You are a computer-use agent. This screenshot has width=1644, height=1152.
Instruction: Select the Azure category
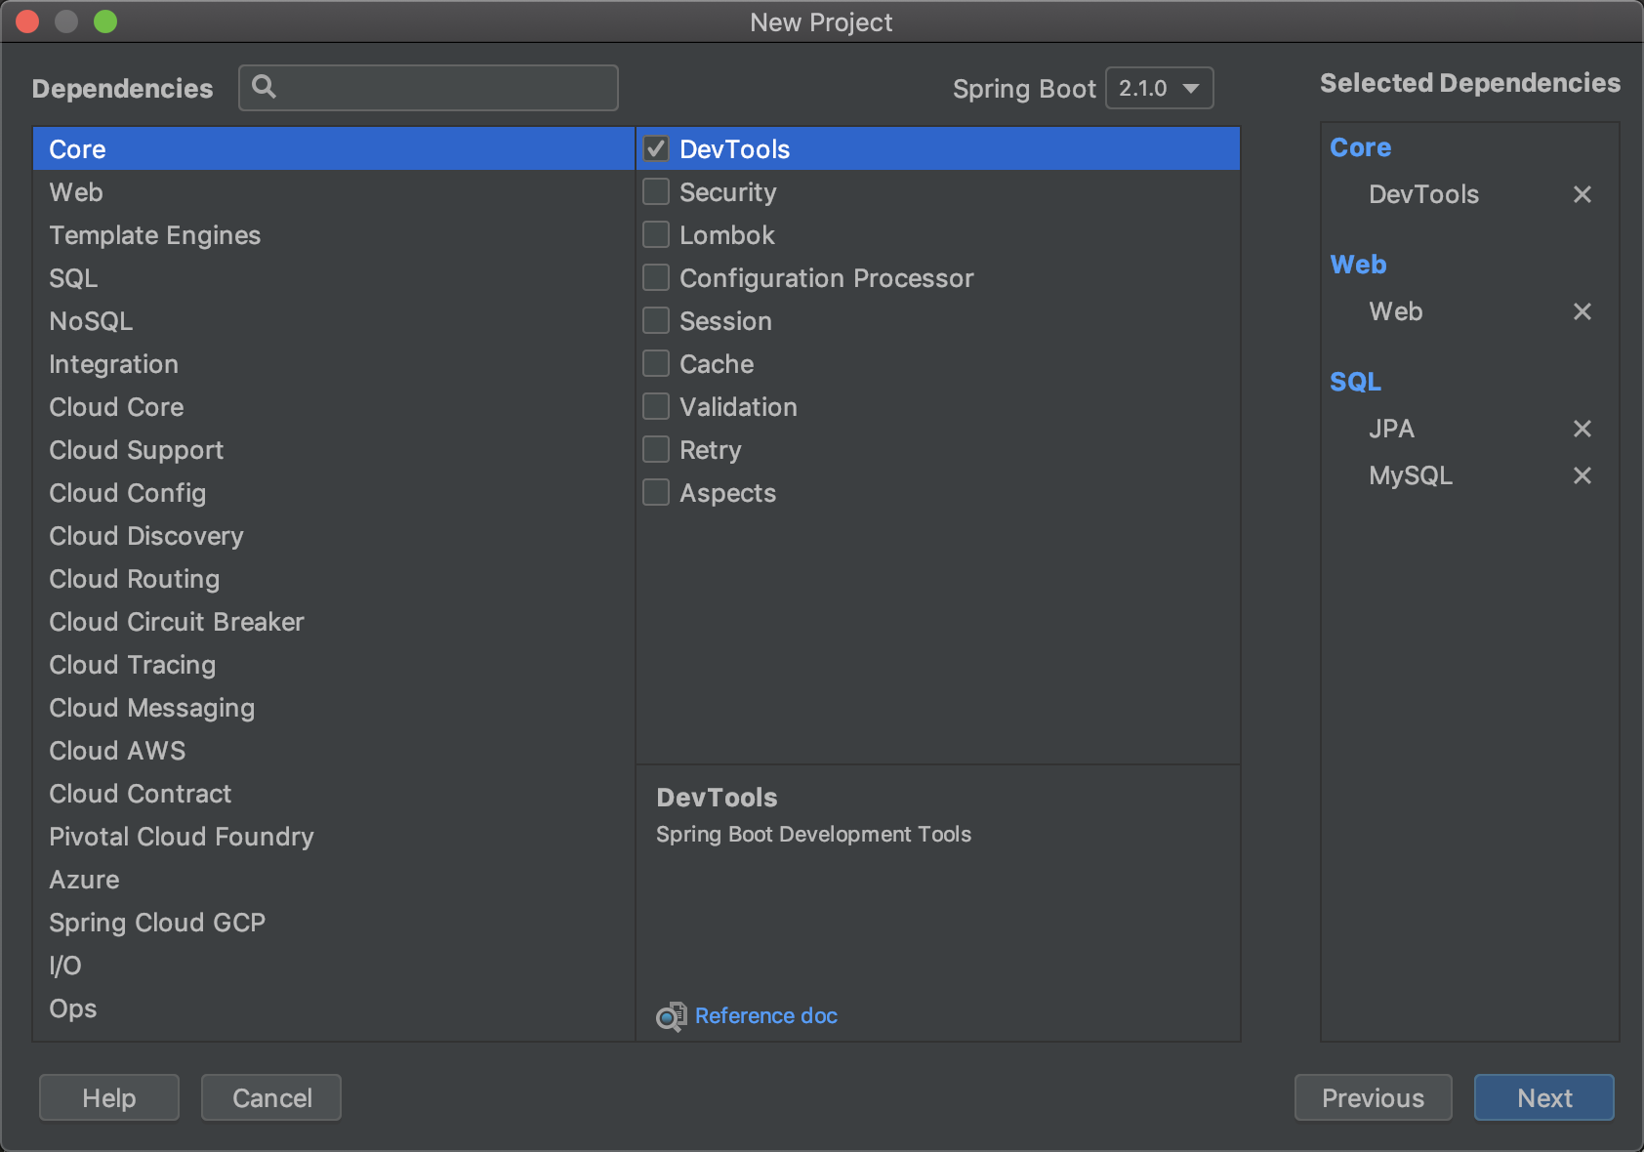(x=334, y=880)
